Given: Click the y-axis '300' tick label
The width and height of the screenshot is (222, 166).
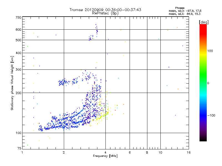Looking at the screenshot, I should [x=18, y=70].
